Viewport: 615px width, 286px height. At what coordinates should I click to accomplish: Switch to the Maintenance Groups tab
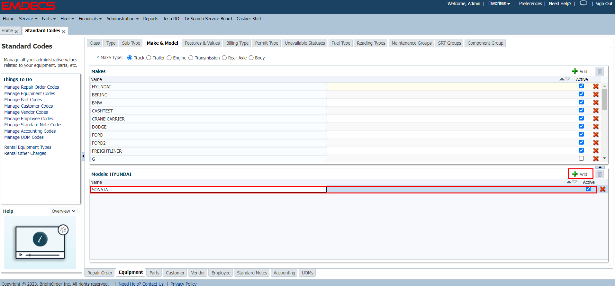[x=412, y=43]
